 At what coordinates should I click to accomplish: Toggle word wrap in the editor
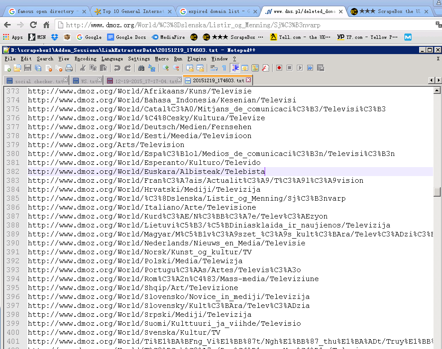pos(214,68)
